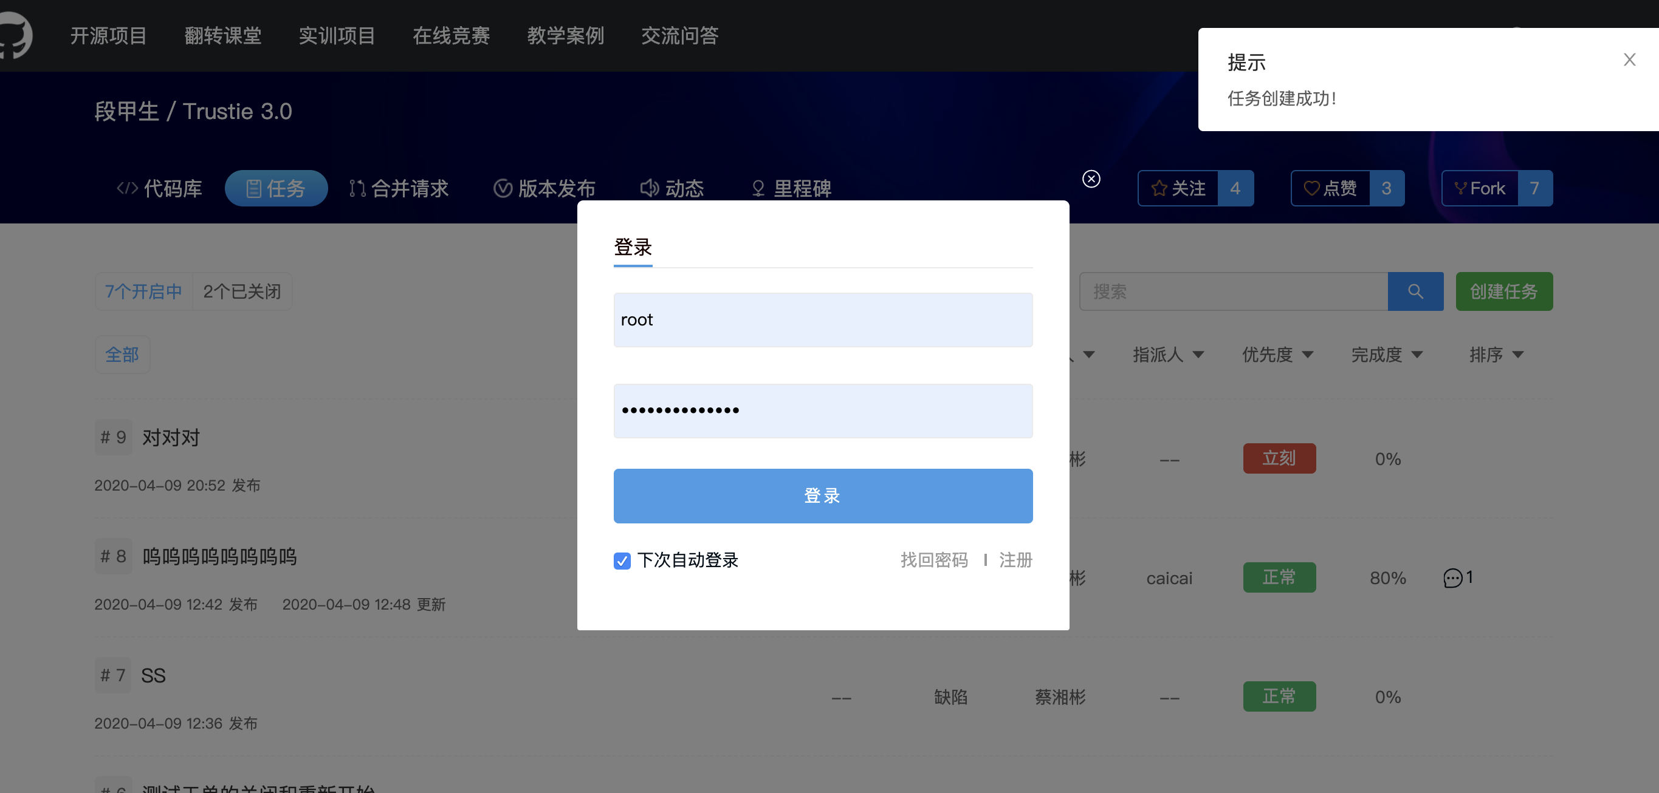Open the 在线竞赛 nav menu
Viewport: 1659px width, 793px height.
tap(452, 35)
